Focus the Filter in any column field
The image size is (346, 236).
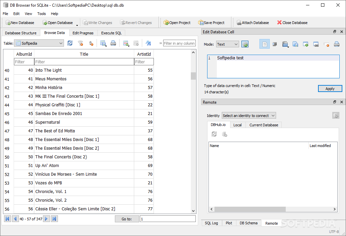coord(179,43)
